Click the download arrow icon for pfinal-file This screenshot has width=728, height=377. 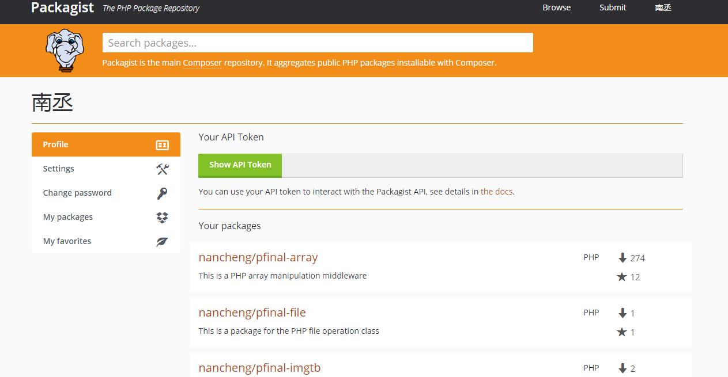click(623, 313)
